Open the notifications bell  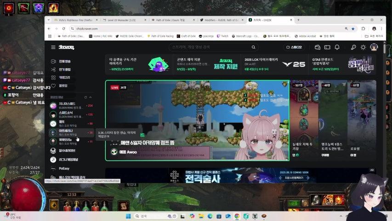(337, 47)
